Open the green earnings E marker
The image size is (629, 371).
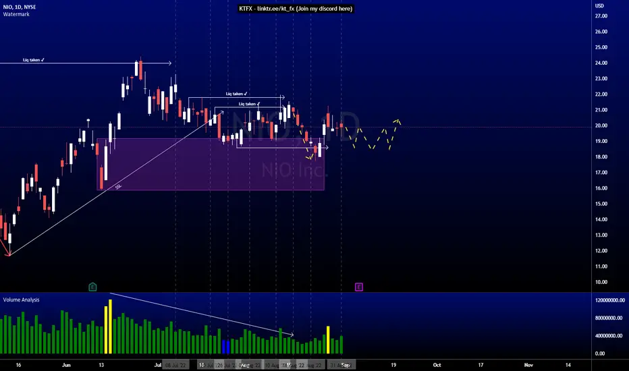(x=92, y=287)
